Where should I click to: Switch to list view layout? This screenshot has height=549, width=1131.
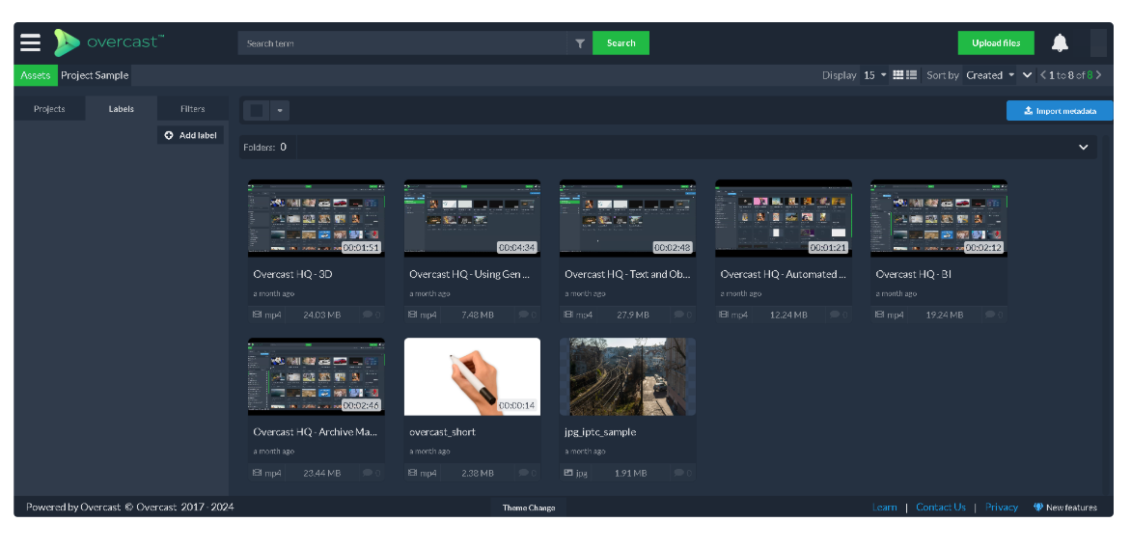(911, 75)
